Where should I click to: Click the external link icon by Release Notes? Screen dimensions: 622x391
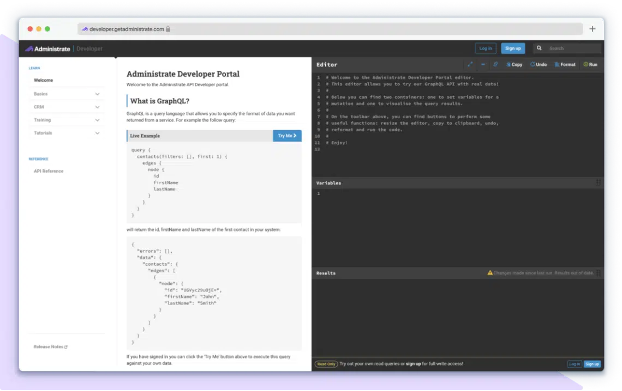coord(66,347)
